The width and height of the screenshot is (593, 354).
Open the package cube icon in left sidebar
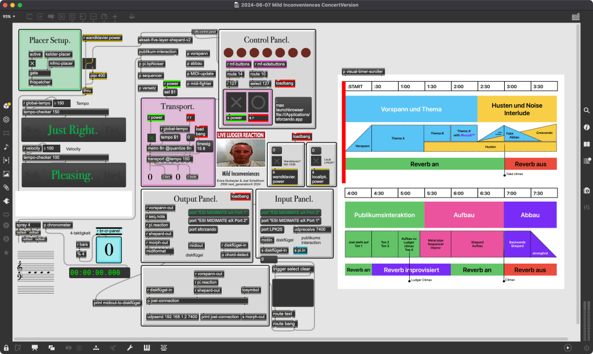point(6,106)
